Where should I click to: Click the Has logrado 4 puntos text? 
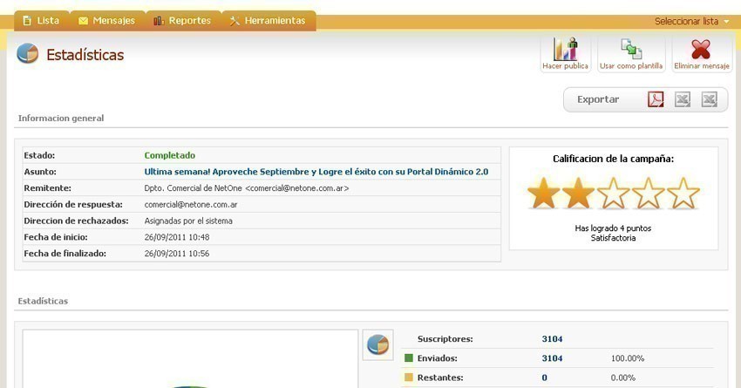tap(613, 228)
